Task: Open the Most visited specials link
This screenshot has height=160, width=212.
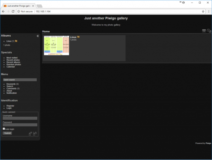Action: (12, 58)
